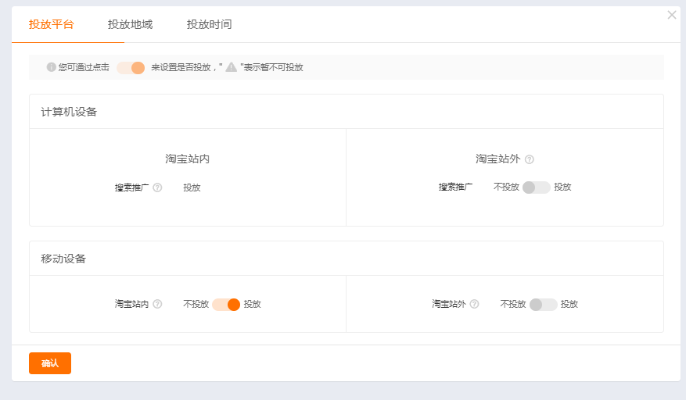Click 不投放 label beside mobile 淘宝站内 switch
The height and width of the screenshot is (400, 686).
196,304
